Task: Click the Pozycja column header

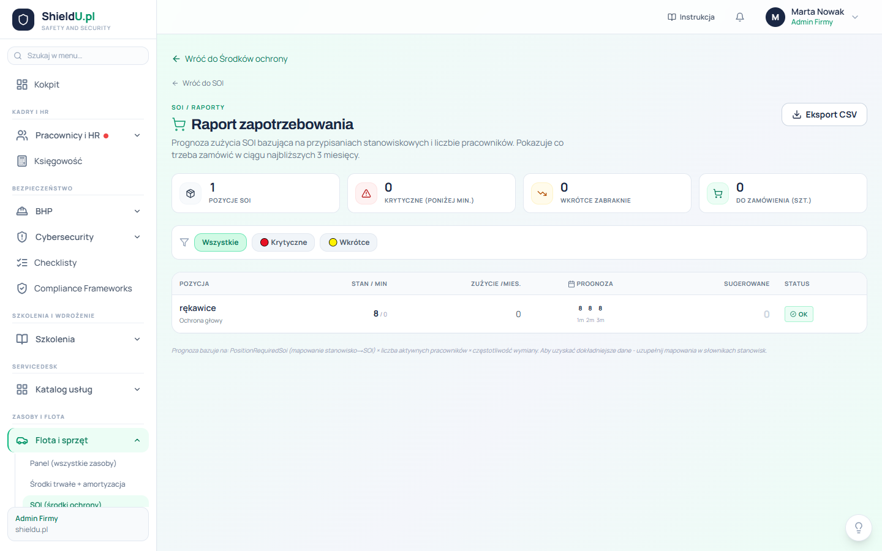Action: click(x=194, y=284)
